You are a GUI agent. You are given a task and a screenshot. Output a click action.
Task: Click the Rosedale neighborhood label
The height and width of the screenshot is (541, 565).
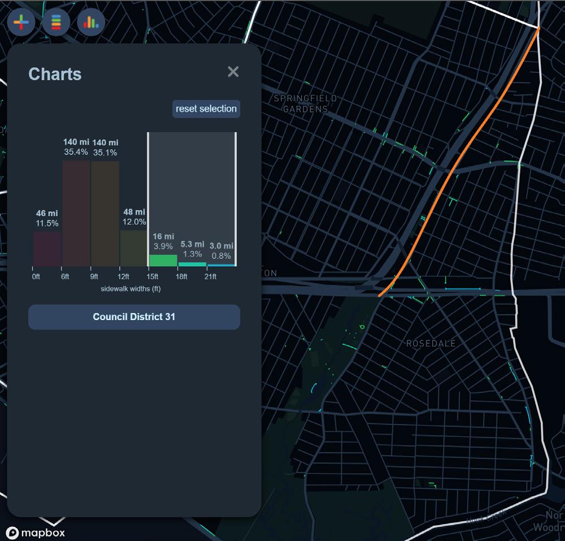pos(431,344)
